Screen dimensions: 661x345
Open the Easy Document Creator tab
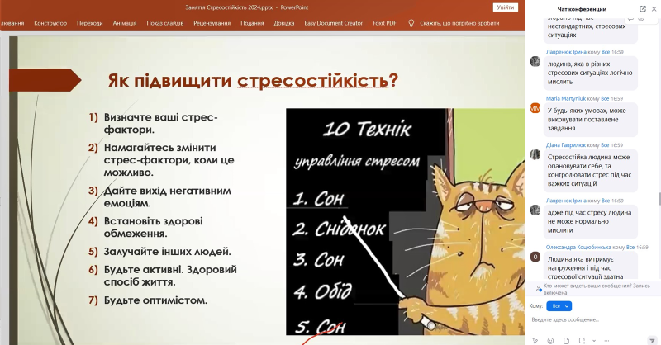(334, 23)
